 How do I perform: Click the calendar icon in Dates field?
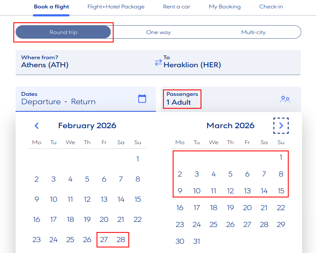(x=142, y=99)
